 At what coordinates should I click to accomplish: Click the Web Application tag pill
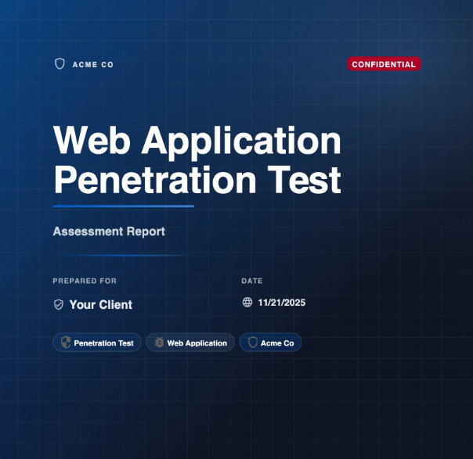[190, 342]
